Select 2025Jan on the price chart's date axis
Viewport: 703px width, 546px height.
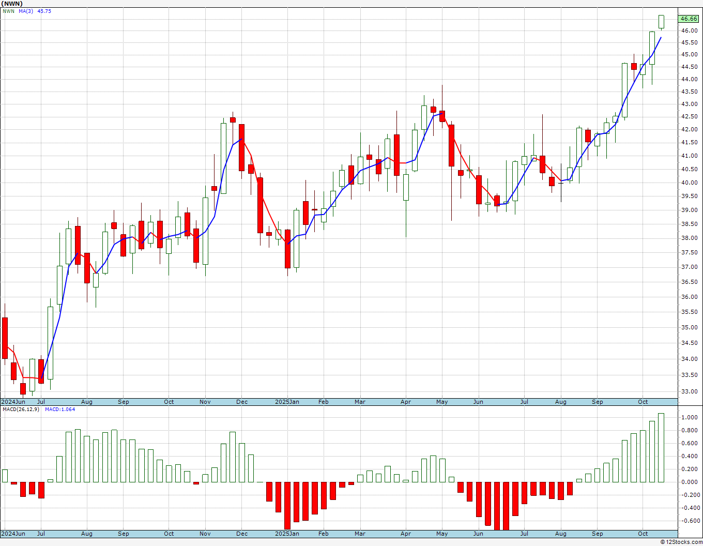[x=287, y=402]
